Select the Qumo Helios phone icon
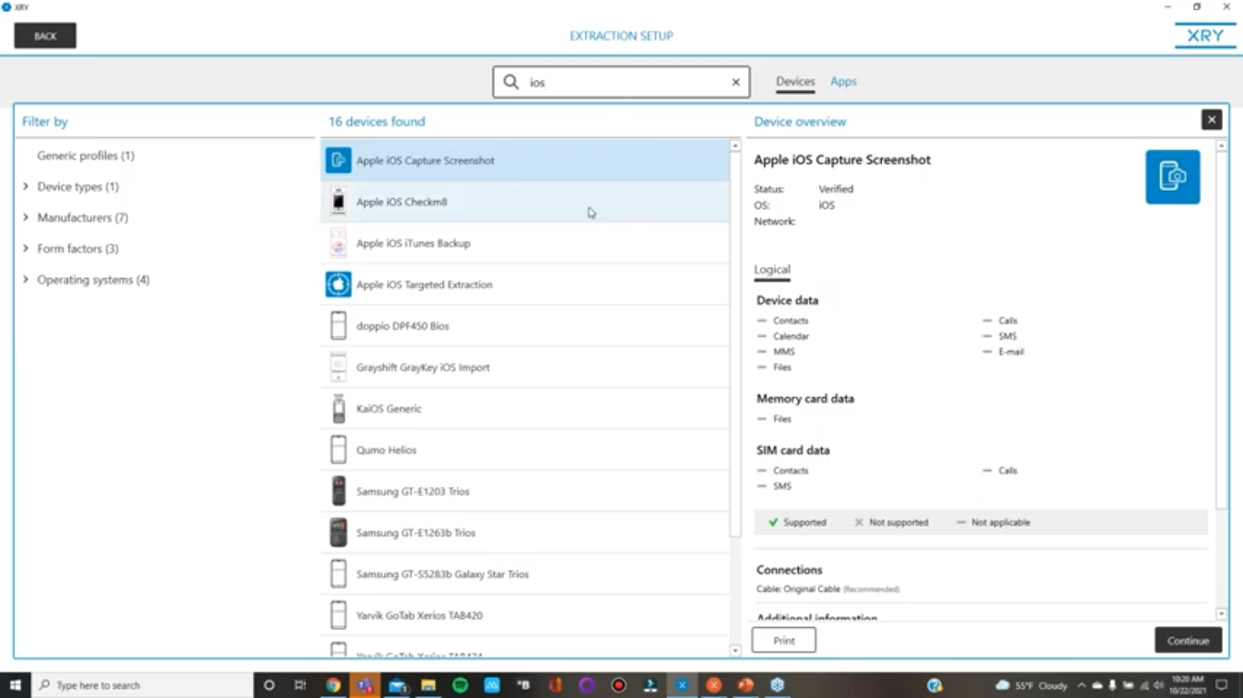Screen dimensions: 1243x698 click(338, 449)
